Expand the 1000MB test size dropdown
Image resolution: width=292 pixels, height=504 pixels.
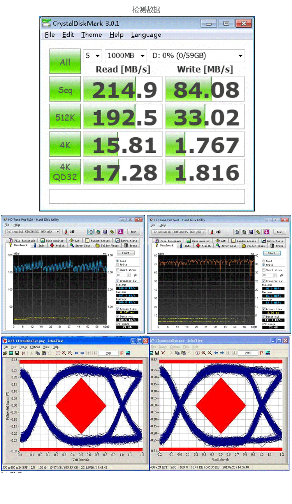(126, 56)
